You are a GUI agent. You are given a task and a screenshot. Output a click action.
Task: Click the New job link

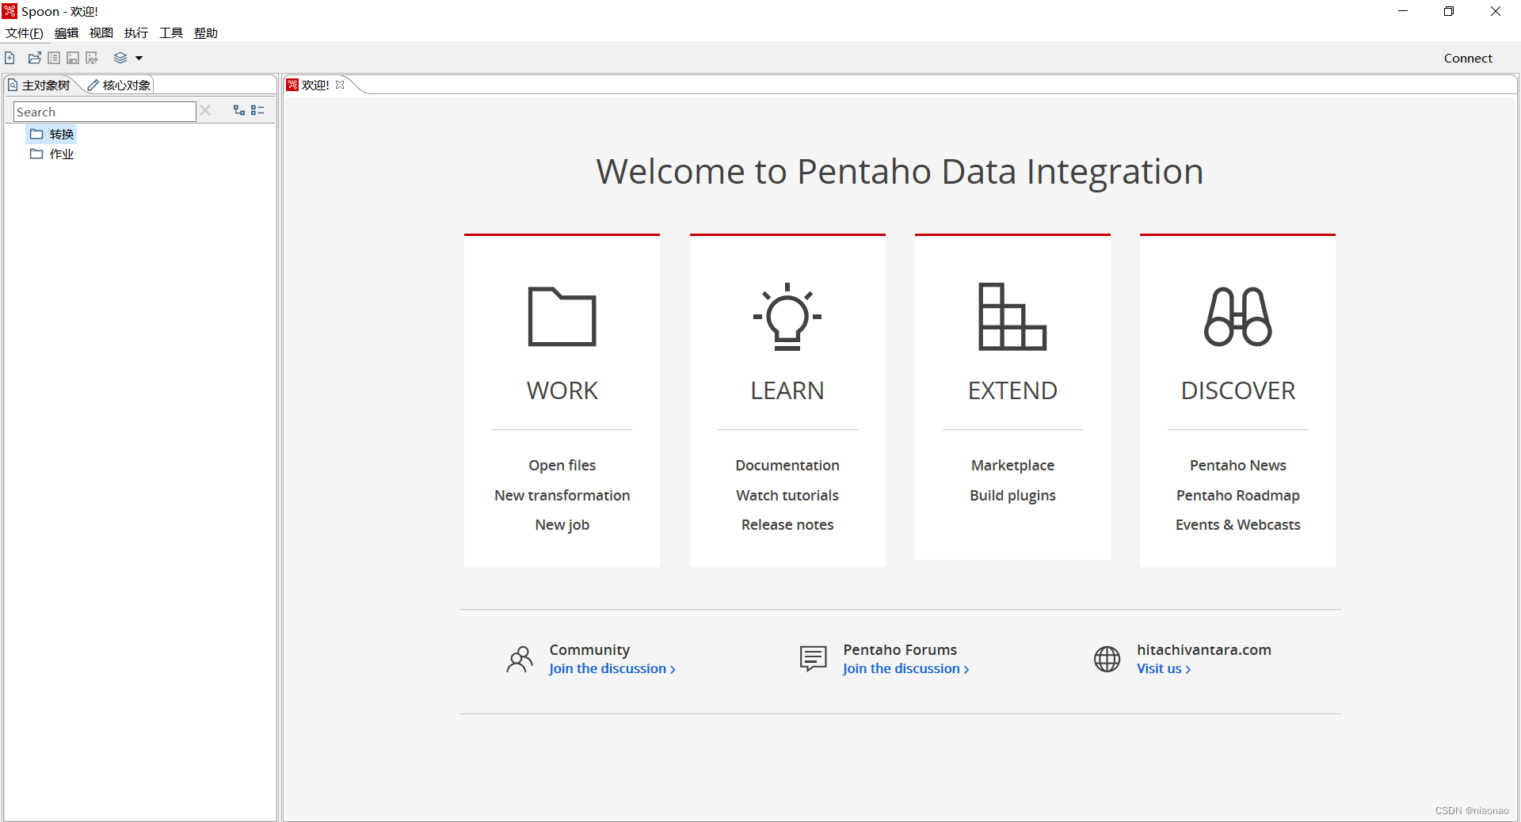coord(562,525)
